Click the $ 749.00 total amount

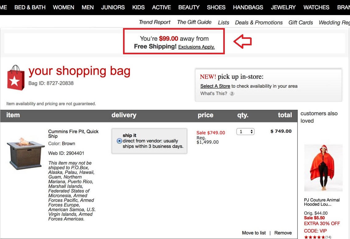tap(281, 131)
